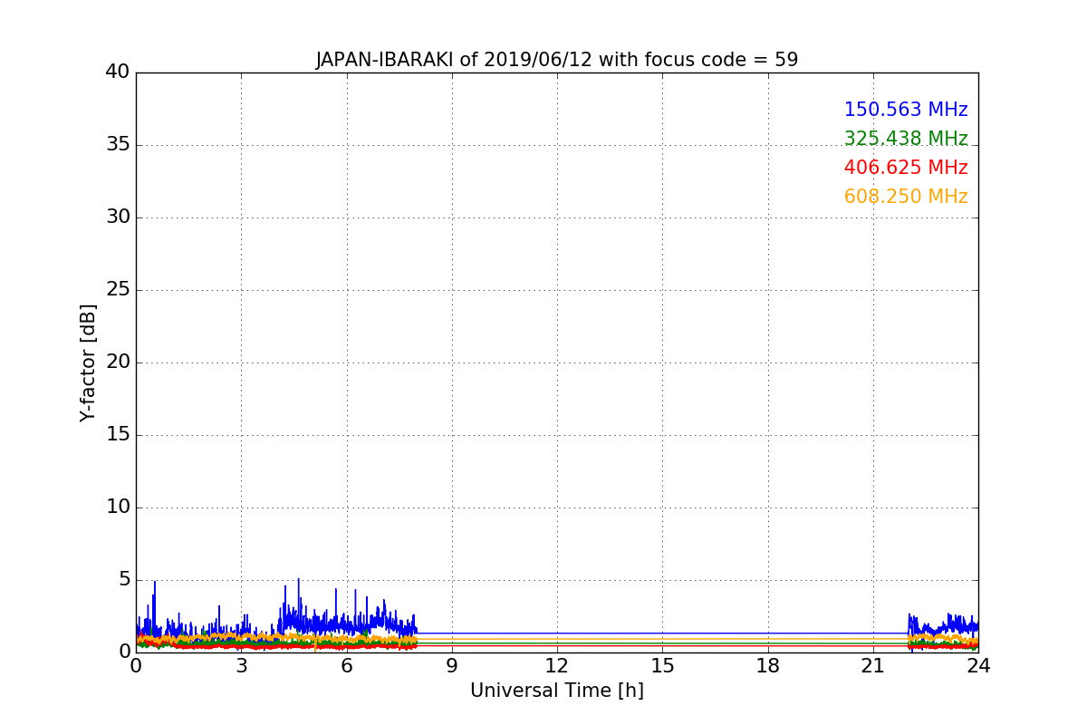The height and width of the screenshot is (725, 1087).
Task: Click the 'Universal Time [h]' axis label
Action: coord(557,691)
